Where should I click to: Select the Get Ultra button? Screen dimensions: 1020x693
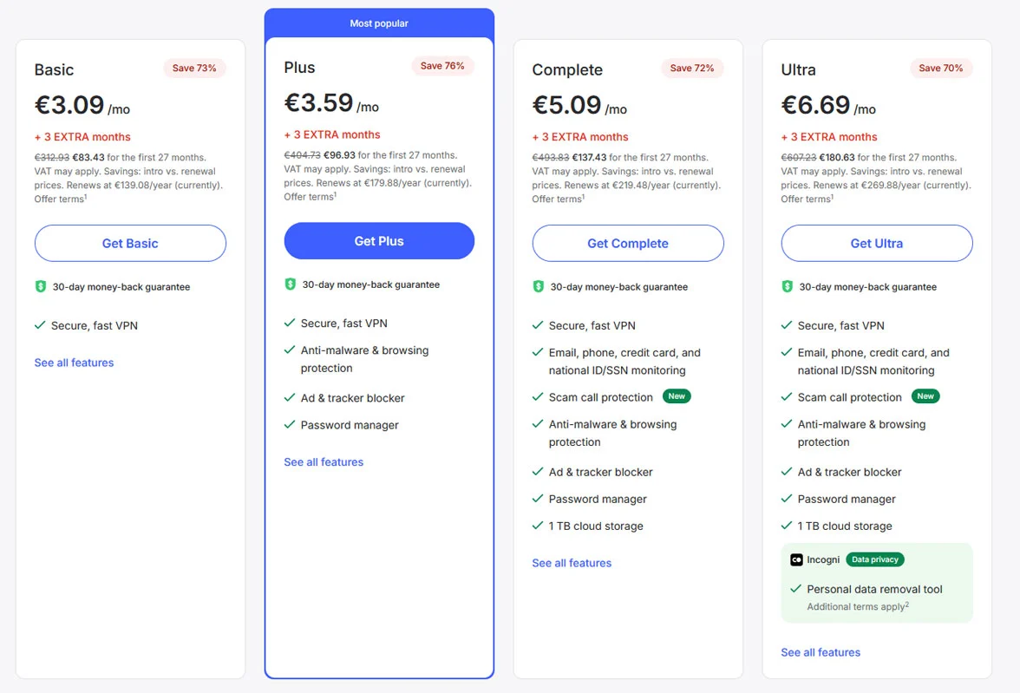[876, 244]
